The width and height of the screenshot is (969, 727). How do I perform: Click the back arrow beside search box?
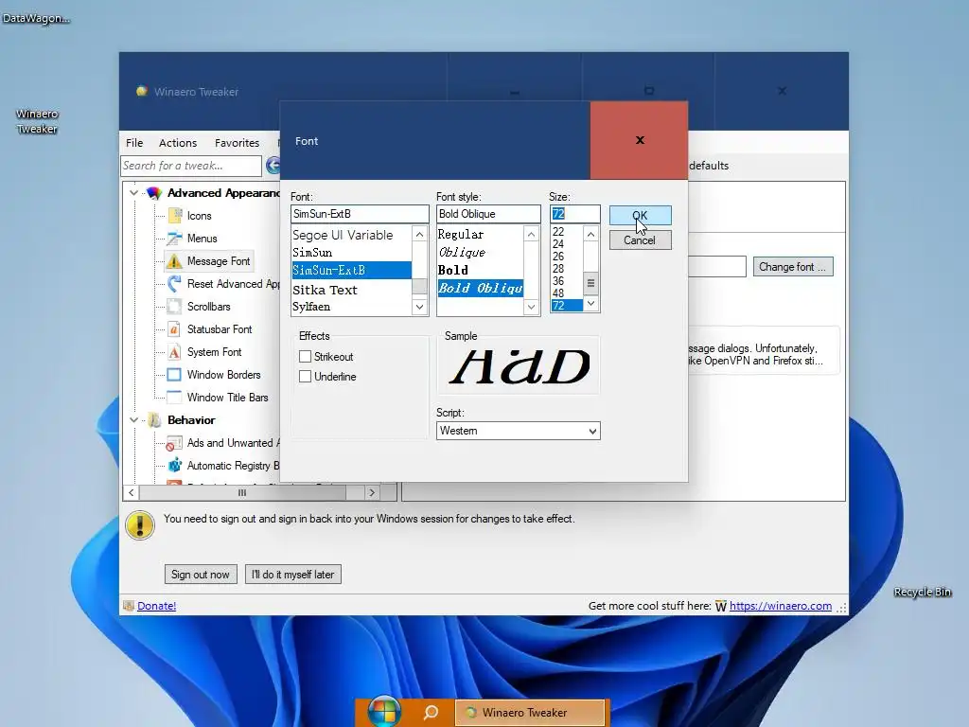click(x=273, y=166)
